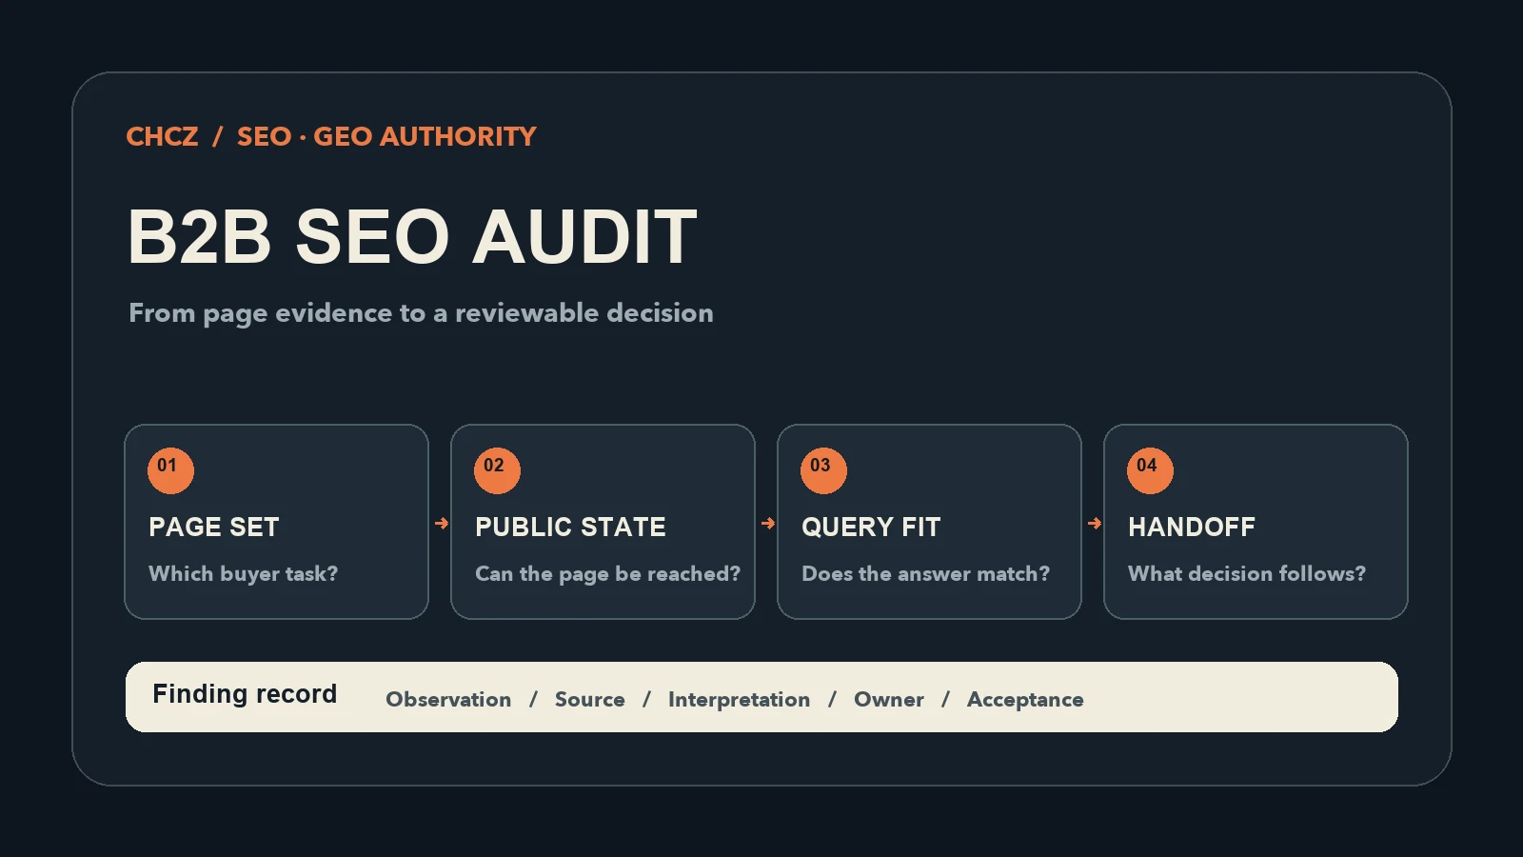Click the orange 01 step badge
1523x857 pixels.
tap(170, 470)
